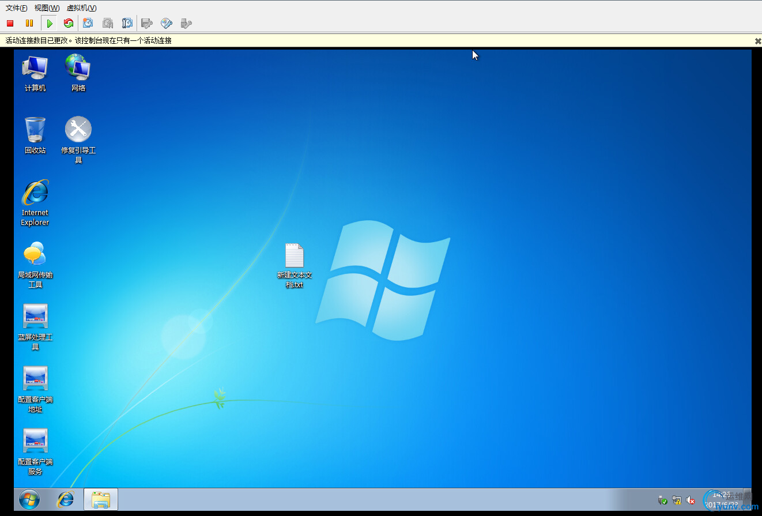The width and height of the screenshot is (762, 516).
Task: Select the 网络 desktop icon
Action: coord(78,73)
